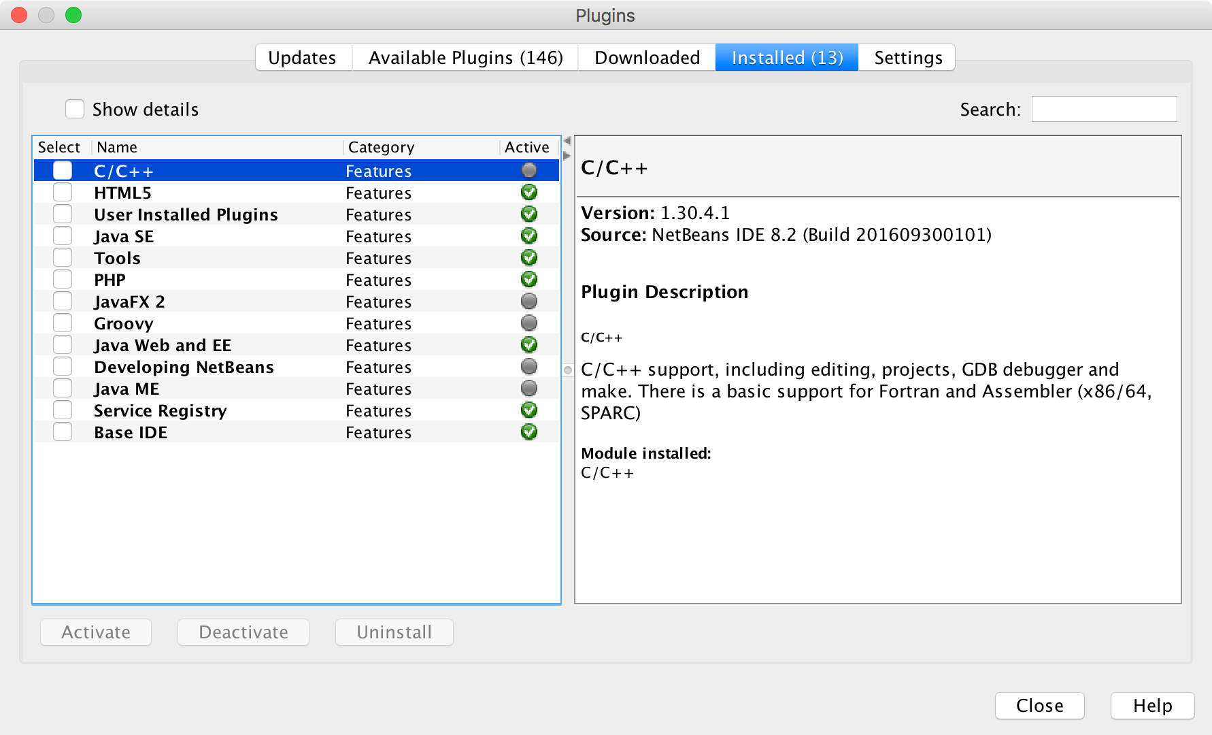This screenshot has width=1212, height=735.
Task: Click the splitter handle between the panels
Action: point(569,370)
